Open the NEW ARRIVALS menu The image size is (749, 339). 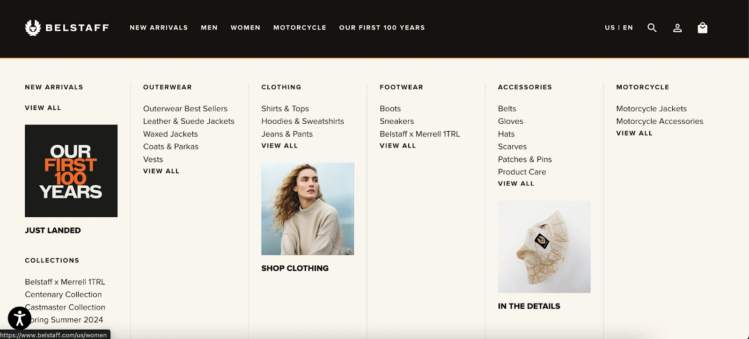click(x=159, y=28)
